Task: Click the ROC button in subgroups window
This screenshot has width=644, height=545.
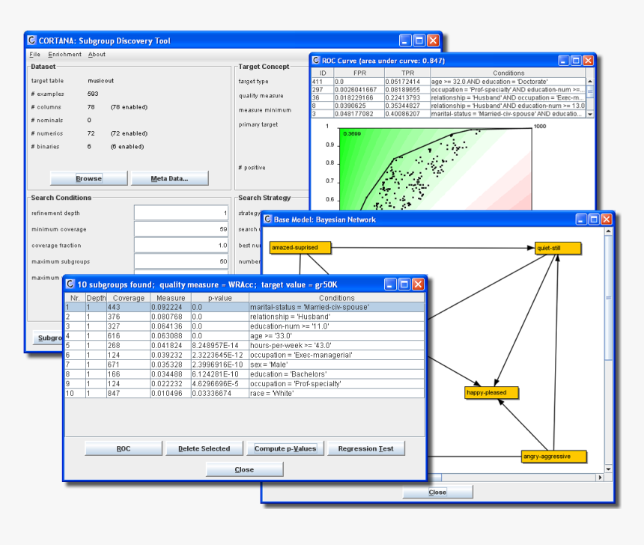Action: [x=124, y=448]
